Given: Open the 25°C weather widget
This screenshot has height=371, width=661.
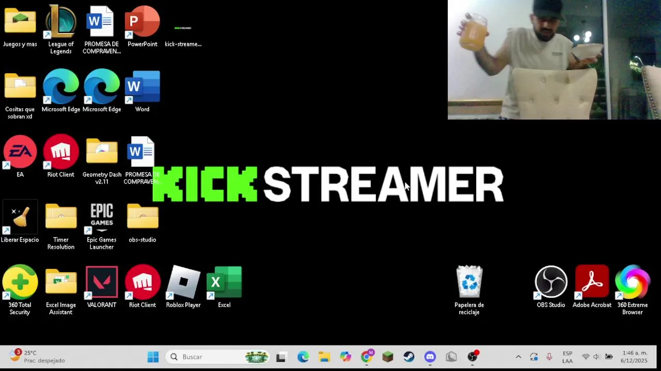Looking at the screenshot, I should [37, 357].
